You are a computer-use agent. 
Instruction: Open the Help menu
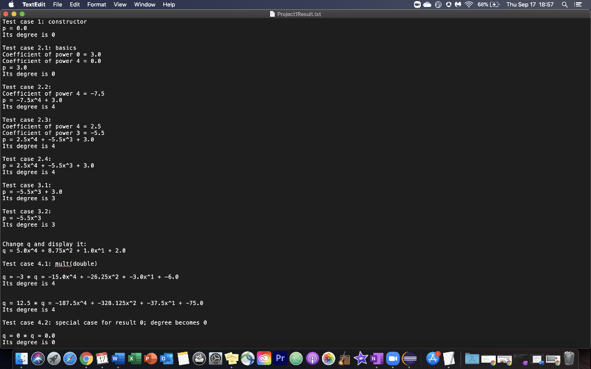pyautogui.click(x=169, y=5)
